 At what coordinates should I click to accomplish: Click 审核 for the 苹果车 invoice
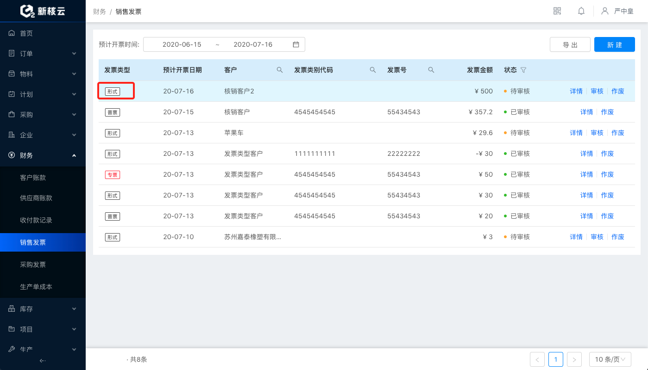597,133
